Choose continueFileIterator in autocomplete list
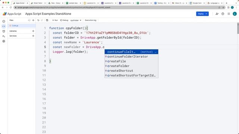Viewport: 239px width, 134px height. pos(131,52)
